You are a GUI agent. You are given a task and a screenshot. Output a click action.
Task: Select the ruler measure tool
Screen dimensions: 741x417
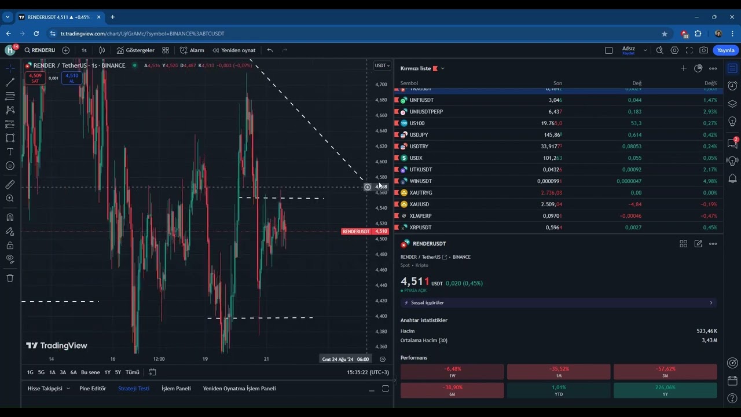pos(10,185)
